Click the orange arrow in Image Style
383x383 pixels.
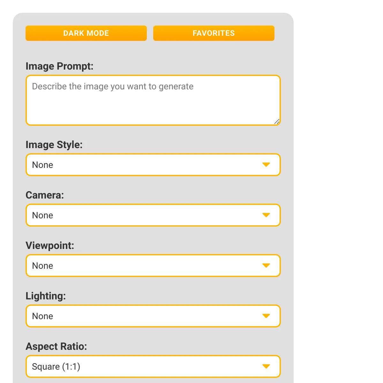[x=266, y=165]
